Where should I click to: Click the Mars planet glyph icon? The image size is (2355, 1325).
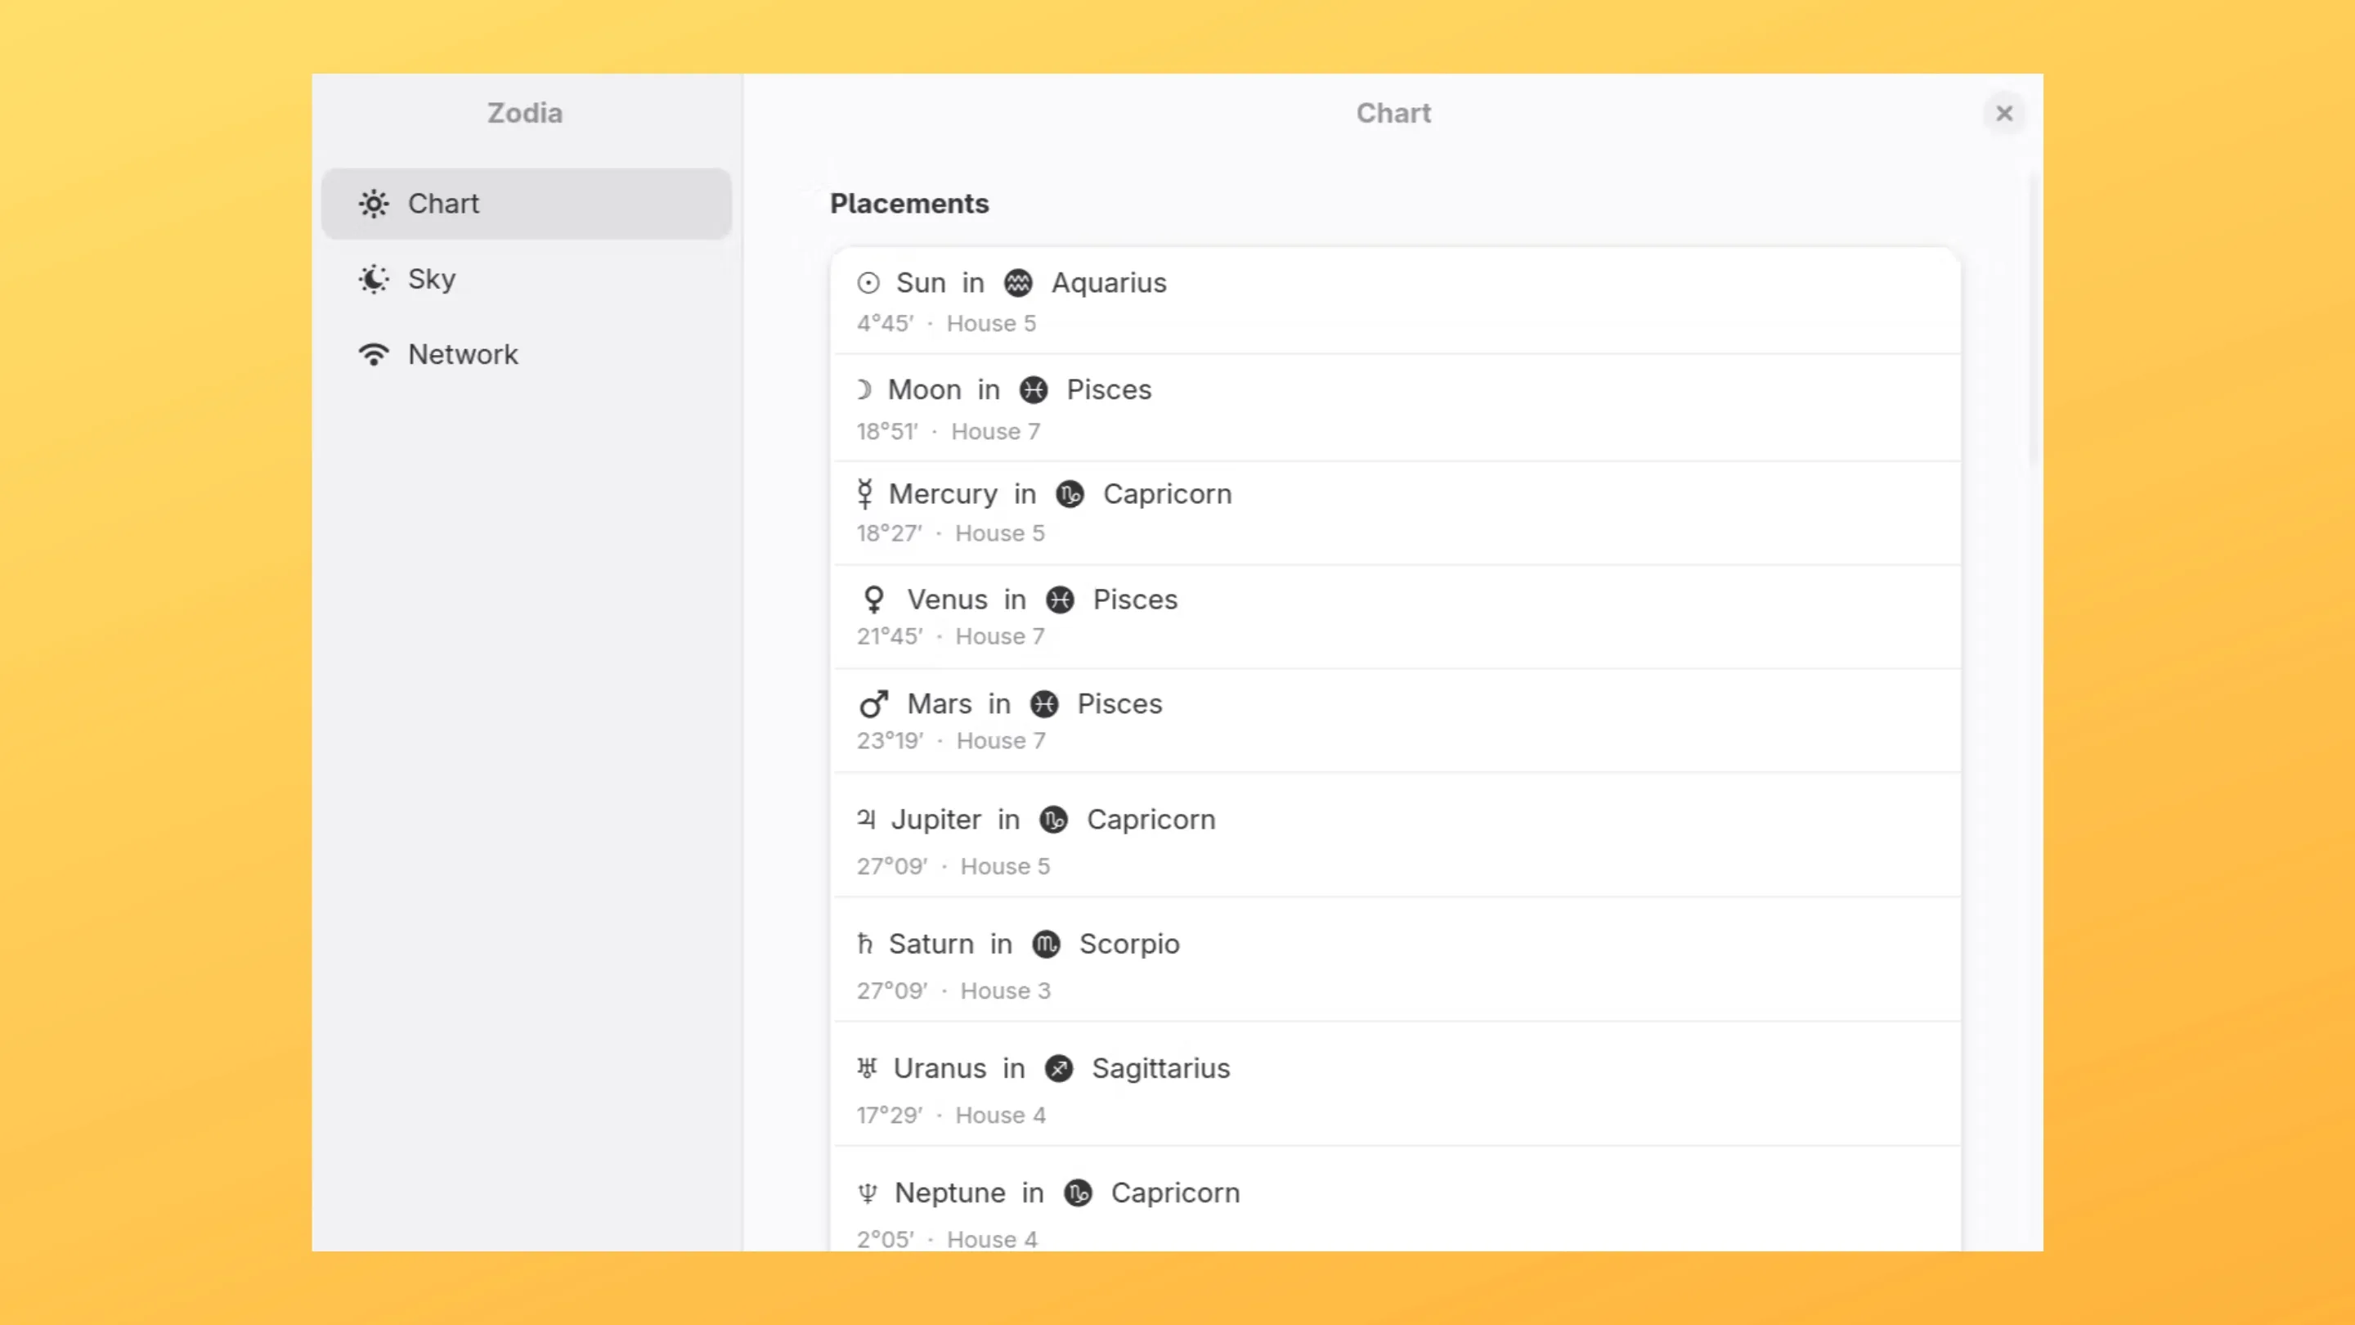coord(874,704)
